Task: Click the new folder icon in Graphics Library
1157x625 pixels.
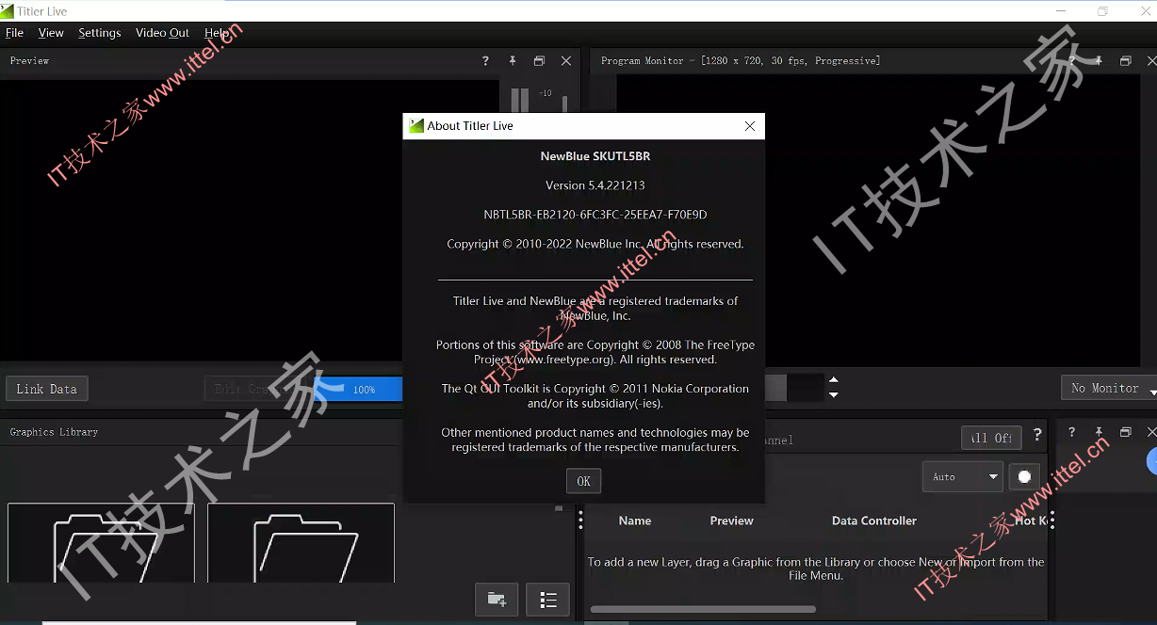Action: [x=497, y=600]
